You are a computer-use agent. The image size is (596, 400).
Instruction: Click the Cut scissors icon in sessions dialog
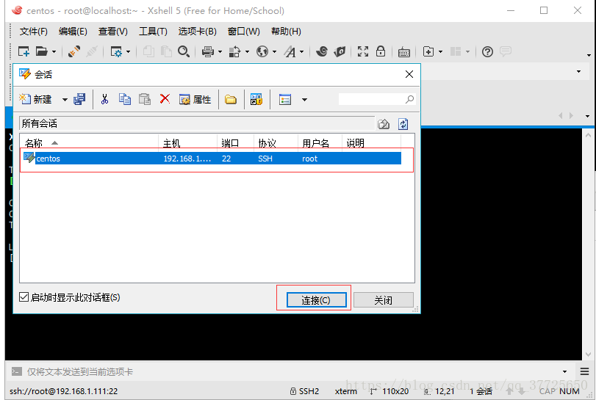coord(104,99)
